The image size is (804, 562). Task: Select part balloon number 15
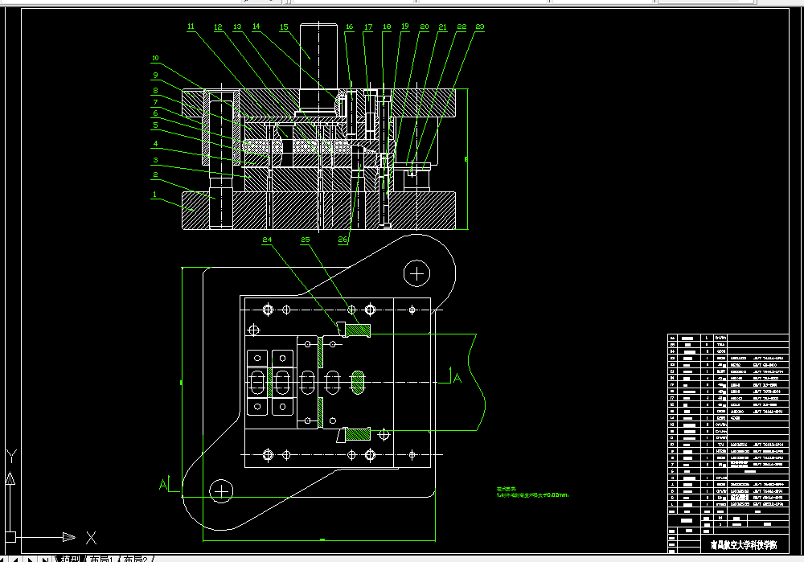click(x=284, y=27)
